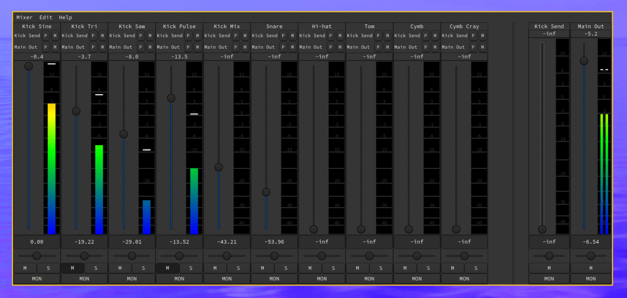Click the Kick Sine strip name

37,26
